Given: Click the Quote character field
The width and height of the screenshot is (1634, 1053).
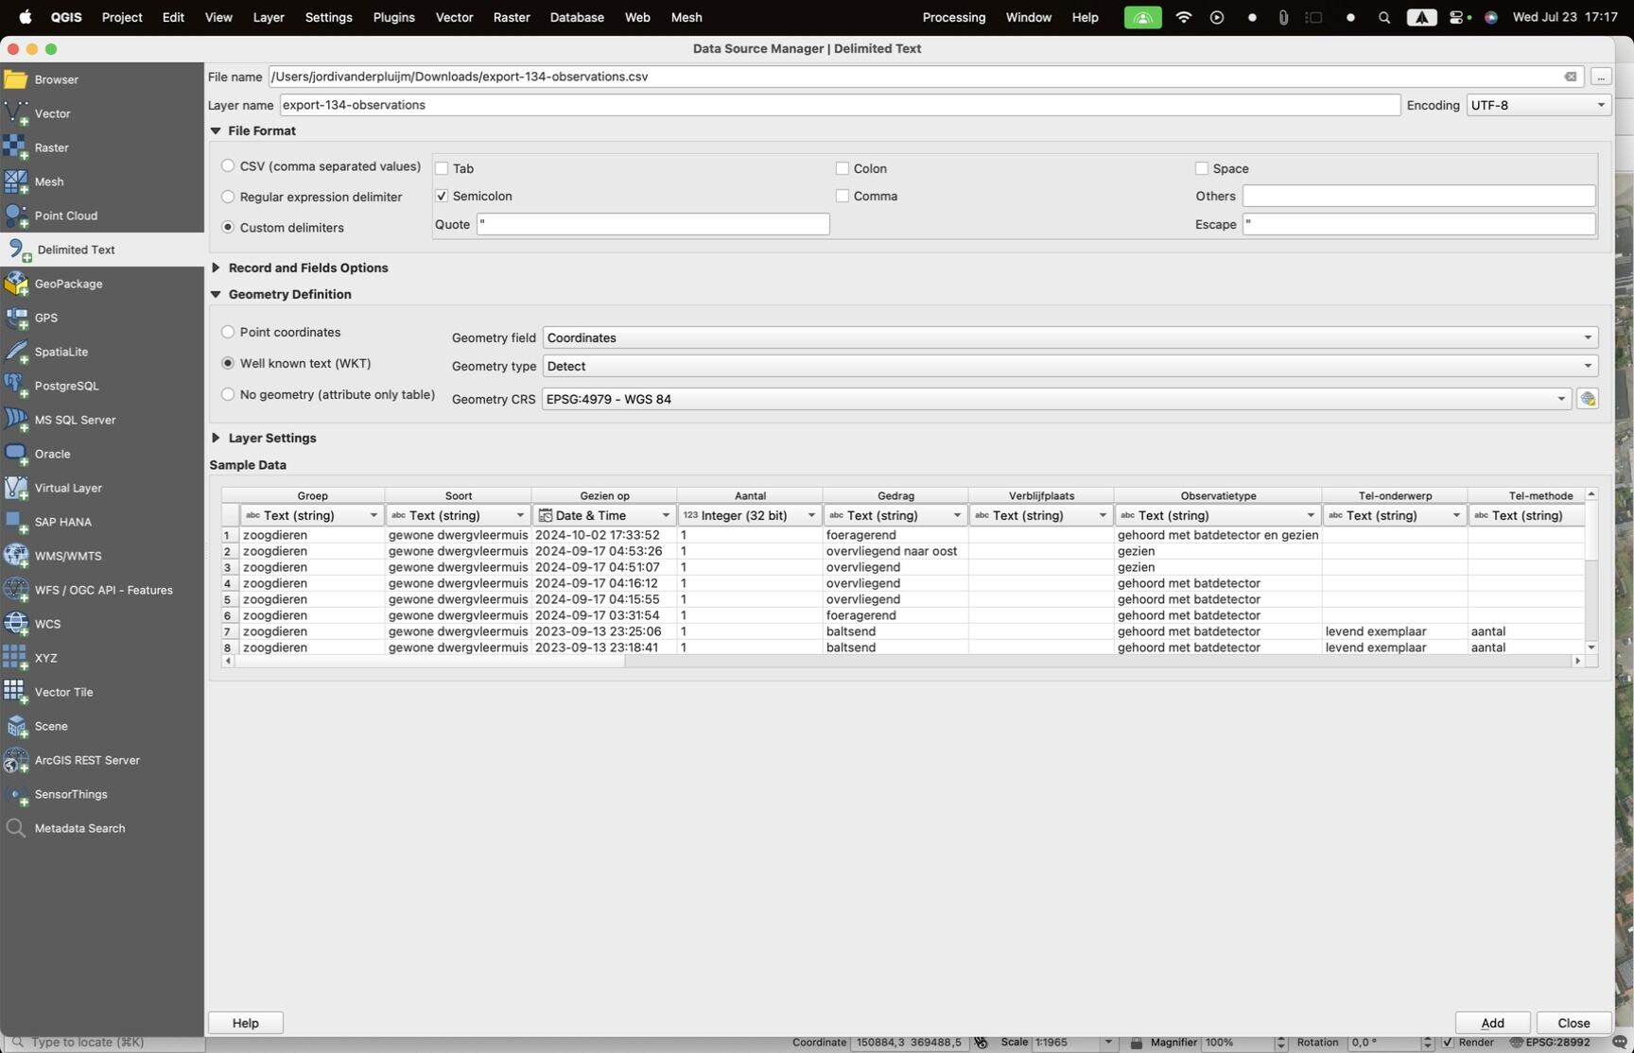Looking at the screenshot, I should [x=653, y=224].
